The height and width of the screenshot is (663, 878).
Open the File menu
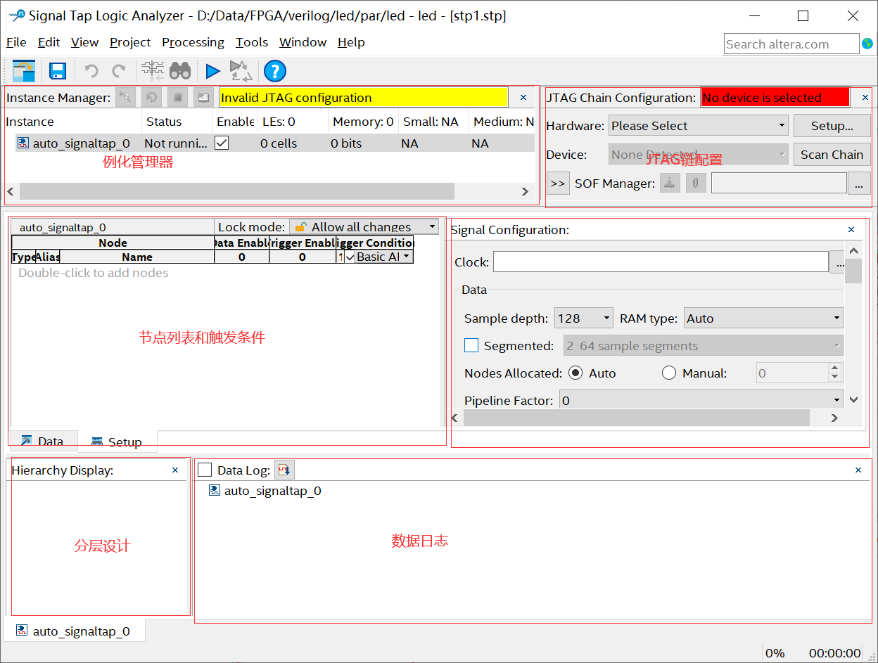click(x=16, y=42)
